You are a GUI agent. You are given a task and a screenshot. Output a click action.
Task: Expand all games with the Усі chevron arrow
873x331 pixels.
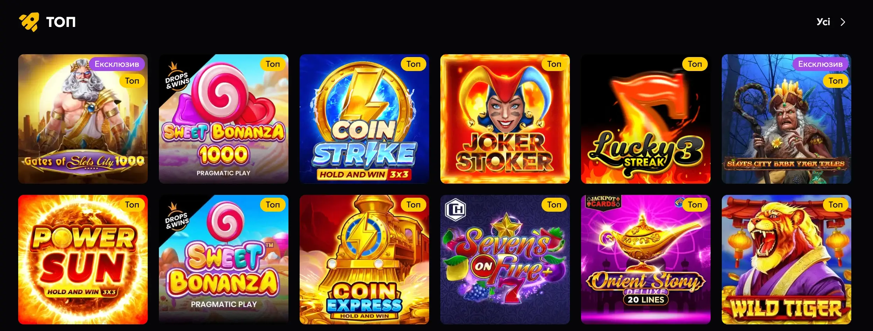tap(843, 22)
